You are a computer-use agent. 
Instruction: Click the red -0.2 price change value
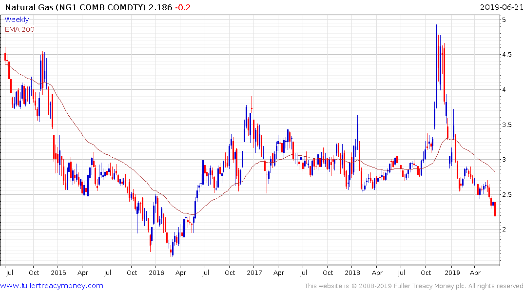point(184,7)
